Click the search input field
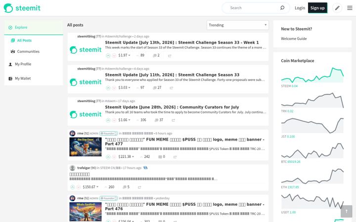 click(x=254, y=8)
